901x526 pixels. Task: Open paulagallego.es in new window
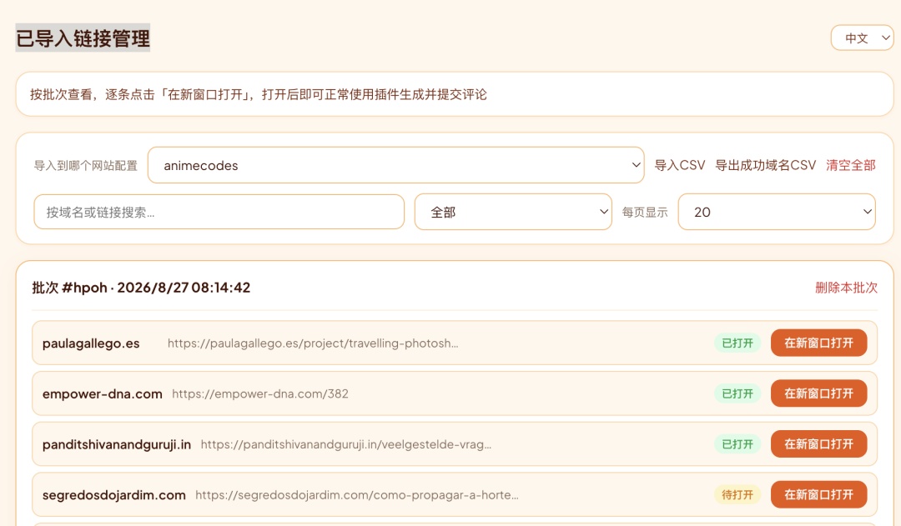819,343
